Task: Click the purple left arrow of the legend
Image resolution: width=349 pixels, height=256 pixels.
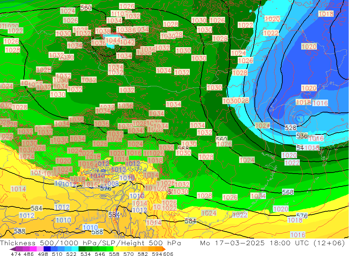Action: pyautogui.click(x=13, y=249)
